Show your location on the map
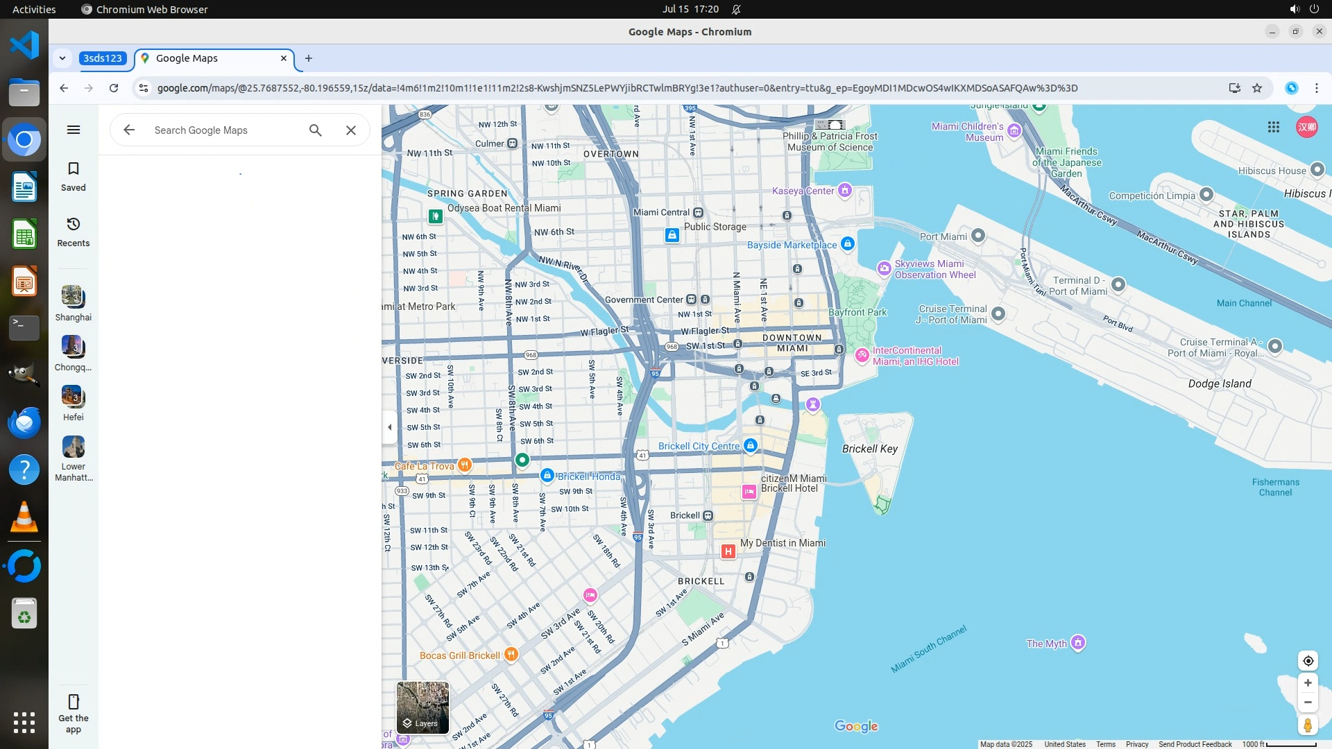 (1308, 661)
